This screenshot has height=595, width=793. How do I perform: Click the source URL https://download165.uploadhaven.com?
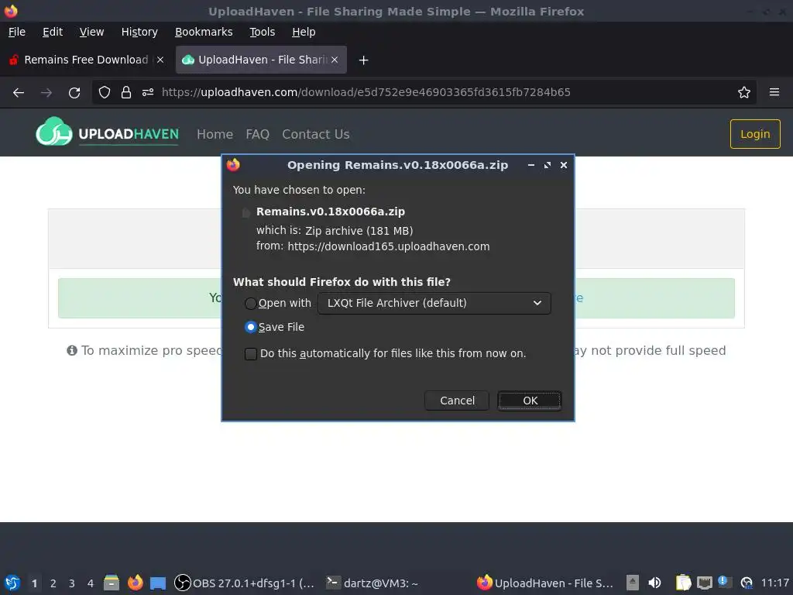point(389,246)
